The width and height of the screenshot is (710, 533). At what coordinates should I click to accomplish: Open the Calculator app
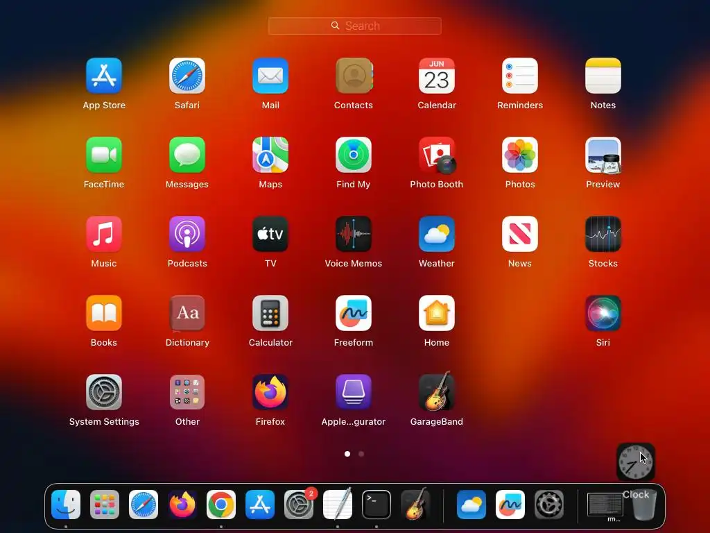point(270,313)
